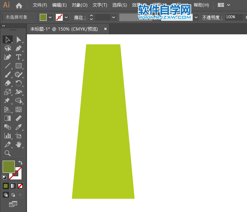
Task: Select the Direct Selection tool
Action: (x=19, y=39)
